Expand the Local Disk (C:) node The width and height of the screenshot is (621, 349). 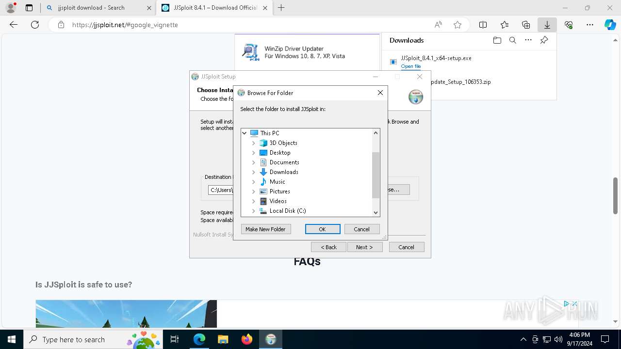tap(253, 211)
